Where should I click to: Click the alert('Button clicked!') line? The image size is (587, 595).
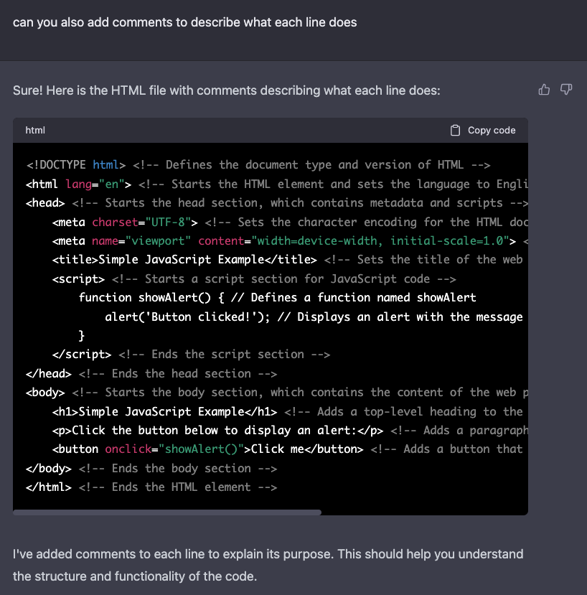pos(314,317)
